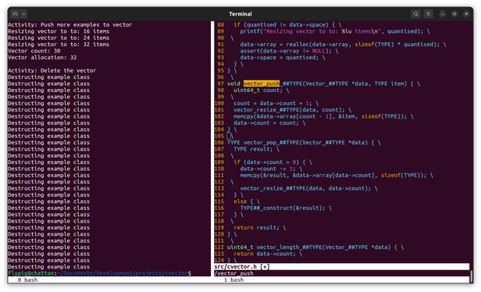This screenshot has height=292, width=481.
Task: Click TYPE##_construct(&result) line 116
Action: 282,208
